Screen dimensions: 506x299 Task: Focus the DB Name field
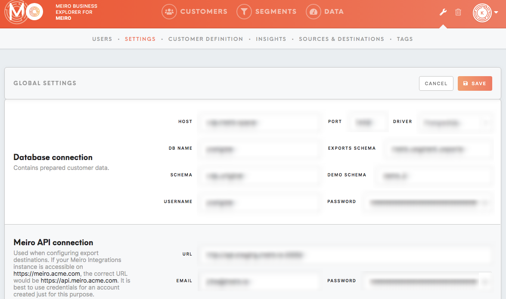pos(259,149)
